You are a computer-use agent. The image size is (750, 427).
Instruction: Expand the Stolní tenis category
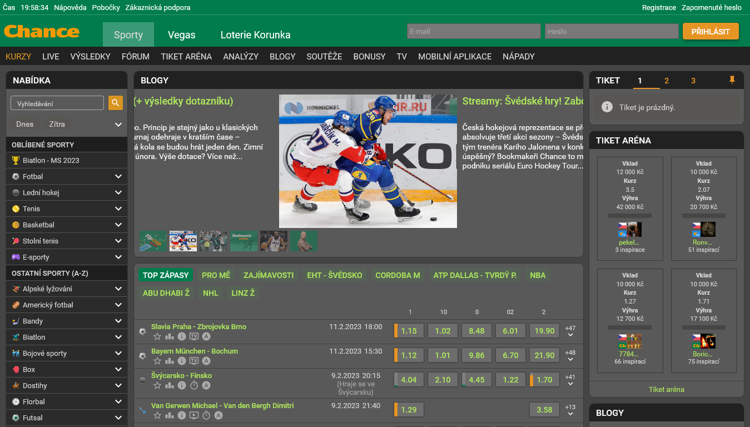click(118, 241)
